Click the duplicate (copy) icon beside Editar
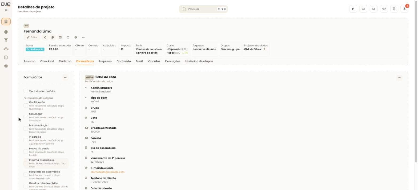Viewport: 418px width, 190px height. tap(53, 37)
